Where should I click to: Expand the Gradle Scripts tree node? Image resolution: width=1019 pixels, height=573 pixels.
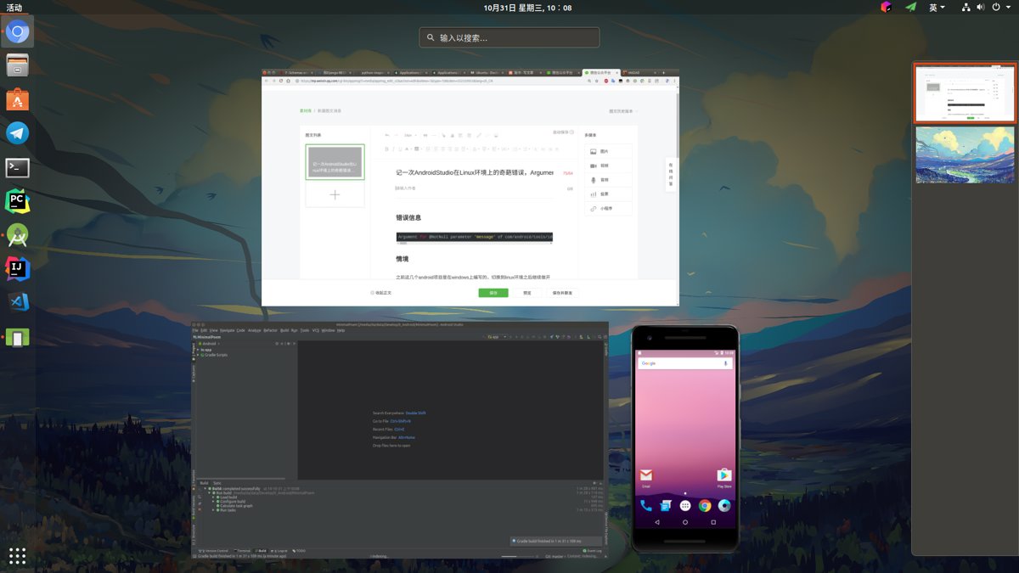[199, 355]
